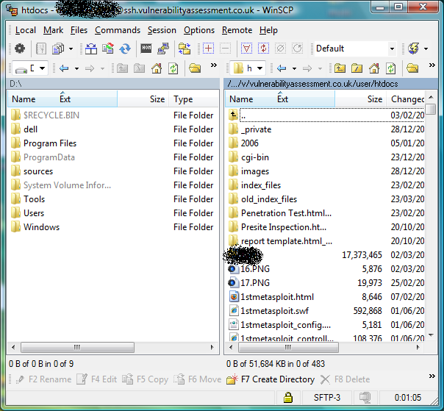Click blue Refresh arrows toolbar icon

[124, 49]
